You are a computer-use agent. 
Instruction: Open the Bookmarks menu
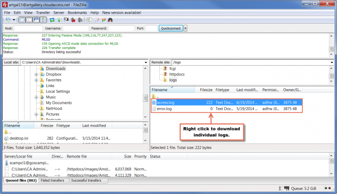click(77, 12)
